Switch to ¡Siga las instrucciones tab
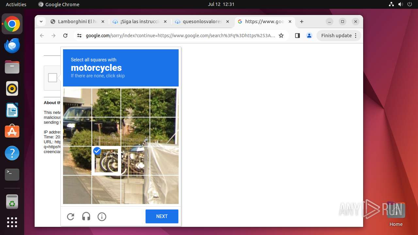The height and width of the screenshot is (235, 418). coord(140,22)
